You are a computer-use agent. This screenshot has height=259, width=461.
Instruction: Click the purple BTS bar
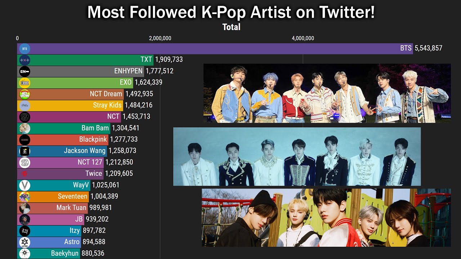[215, 49]
